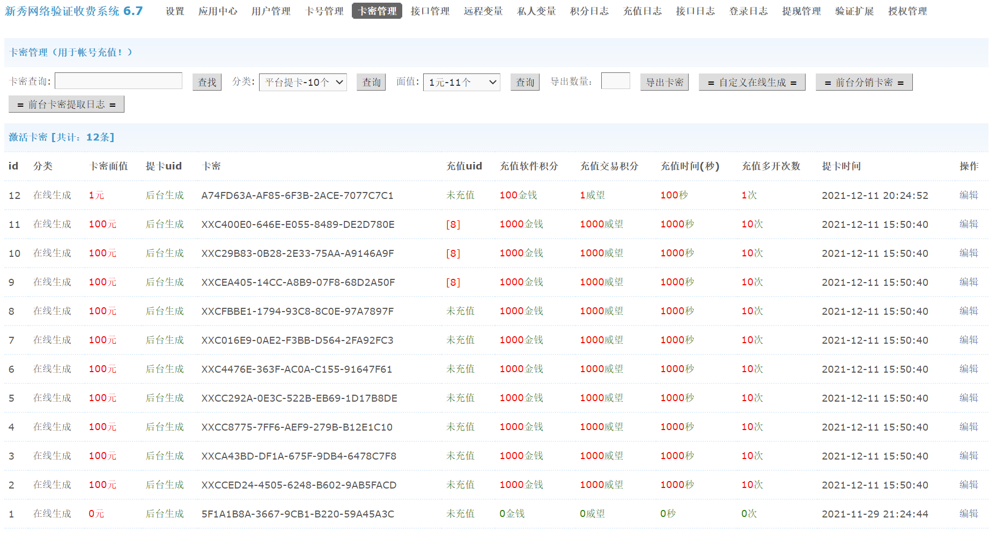The image size is (989, 540).
Task: Click 编辑 for card id 12
Action: click(969, 195)
